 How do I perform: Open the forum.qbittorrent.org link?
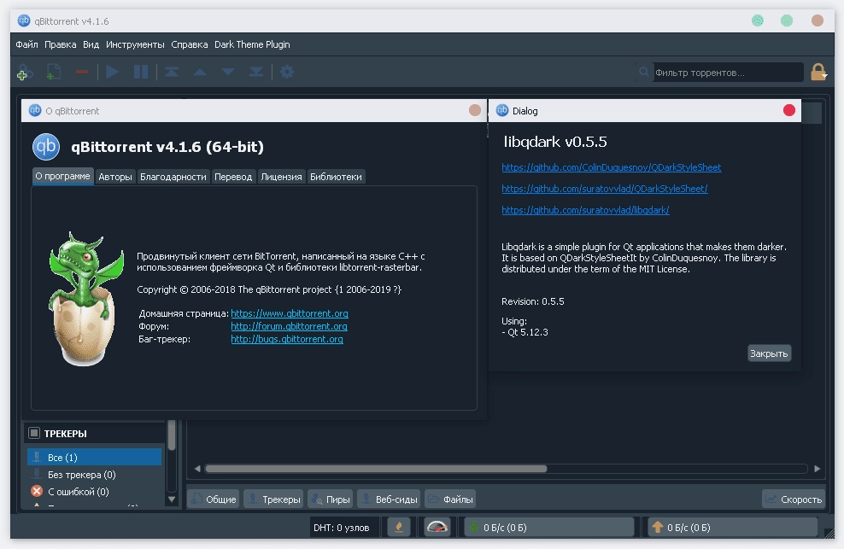click(x=289, y=326)
